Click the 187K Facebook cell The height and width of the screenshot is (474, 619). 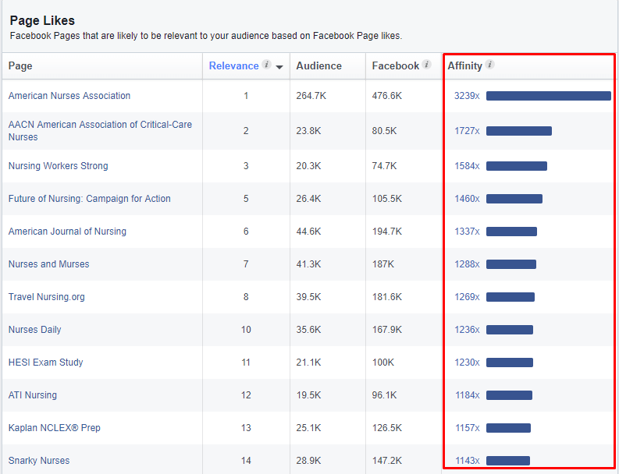click(383, 264)
